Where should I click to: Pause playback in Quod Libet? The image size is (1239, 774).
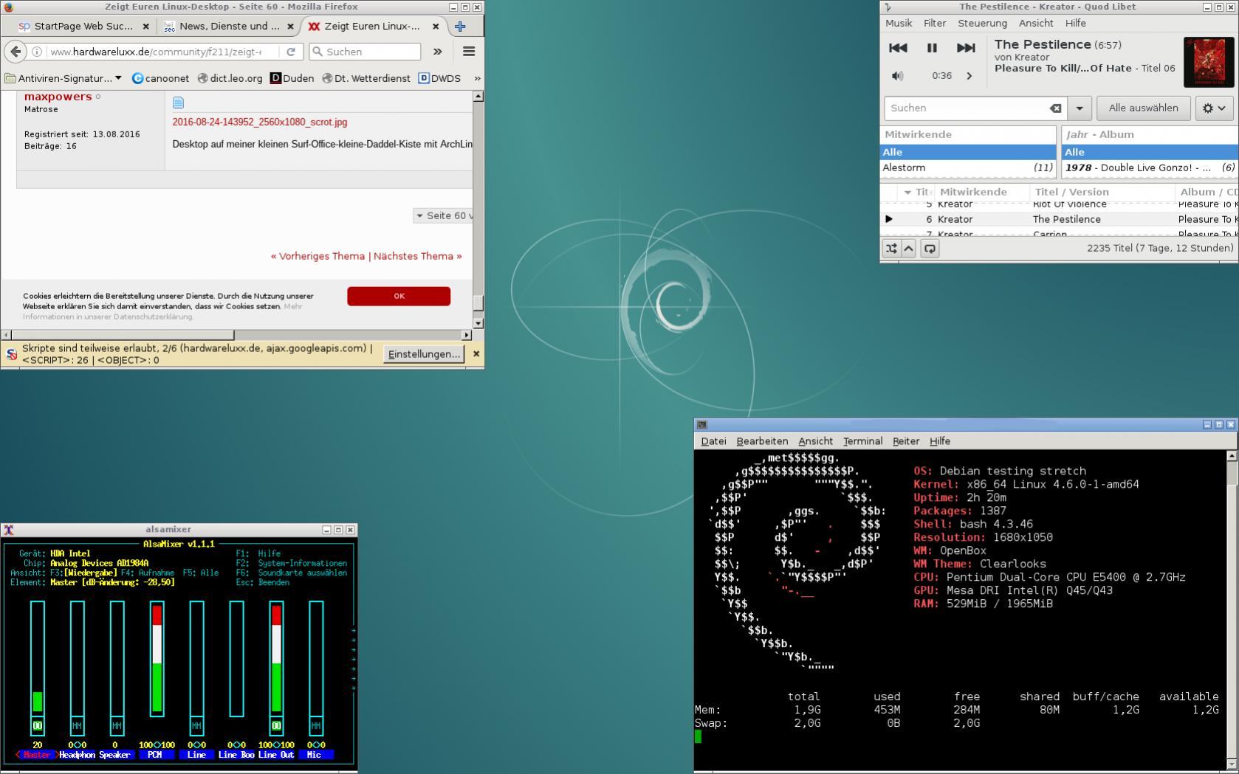pos(932,48)
